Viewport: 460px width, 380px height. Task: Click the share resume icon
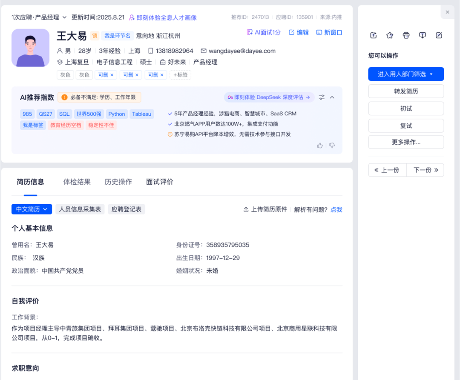[374, 35]
